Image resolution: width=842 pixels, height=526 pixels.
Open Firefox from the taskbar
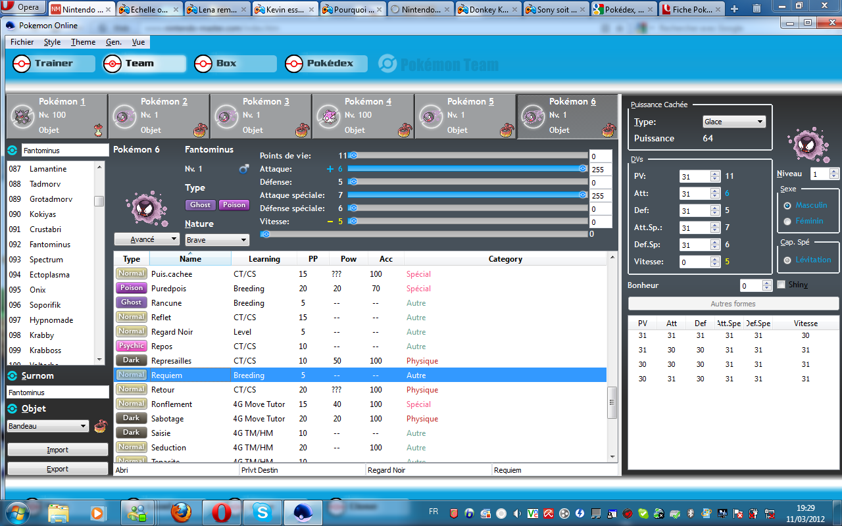tap(181, 512)
